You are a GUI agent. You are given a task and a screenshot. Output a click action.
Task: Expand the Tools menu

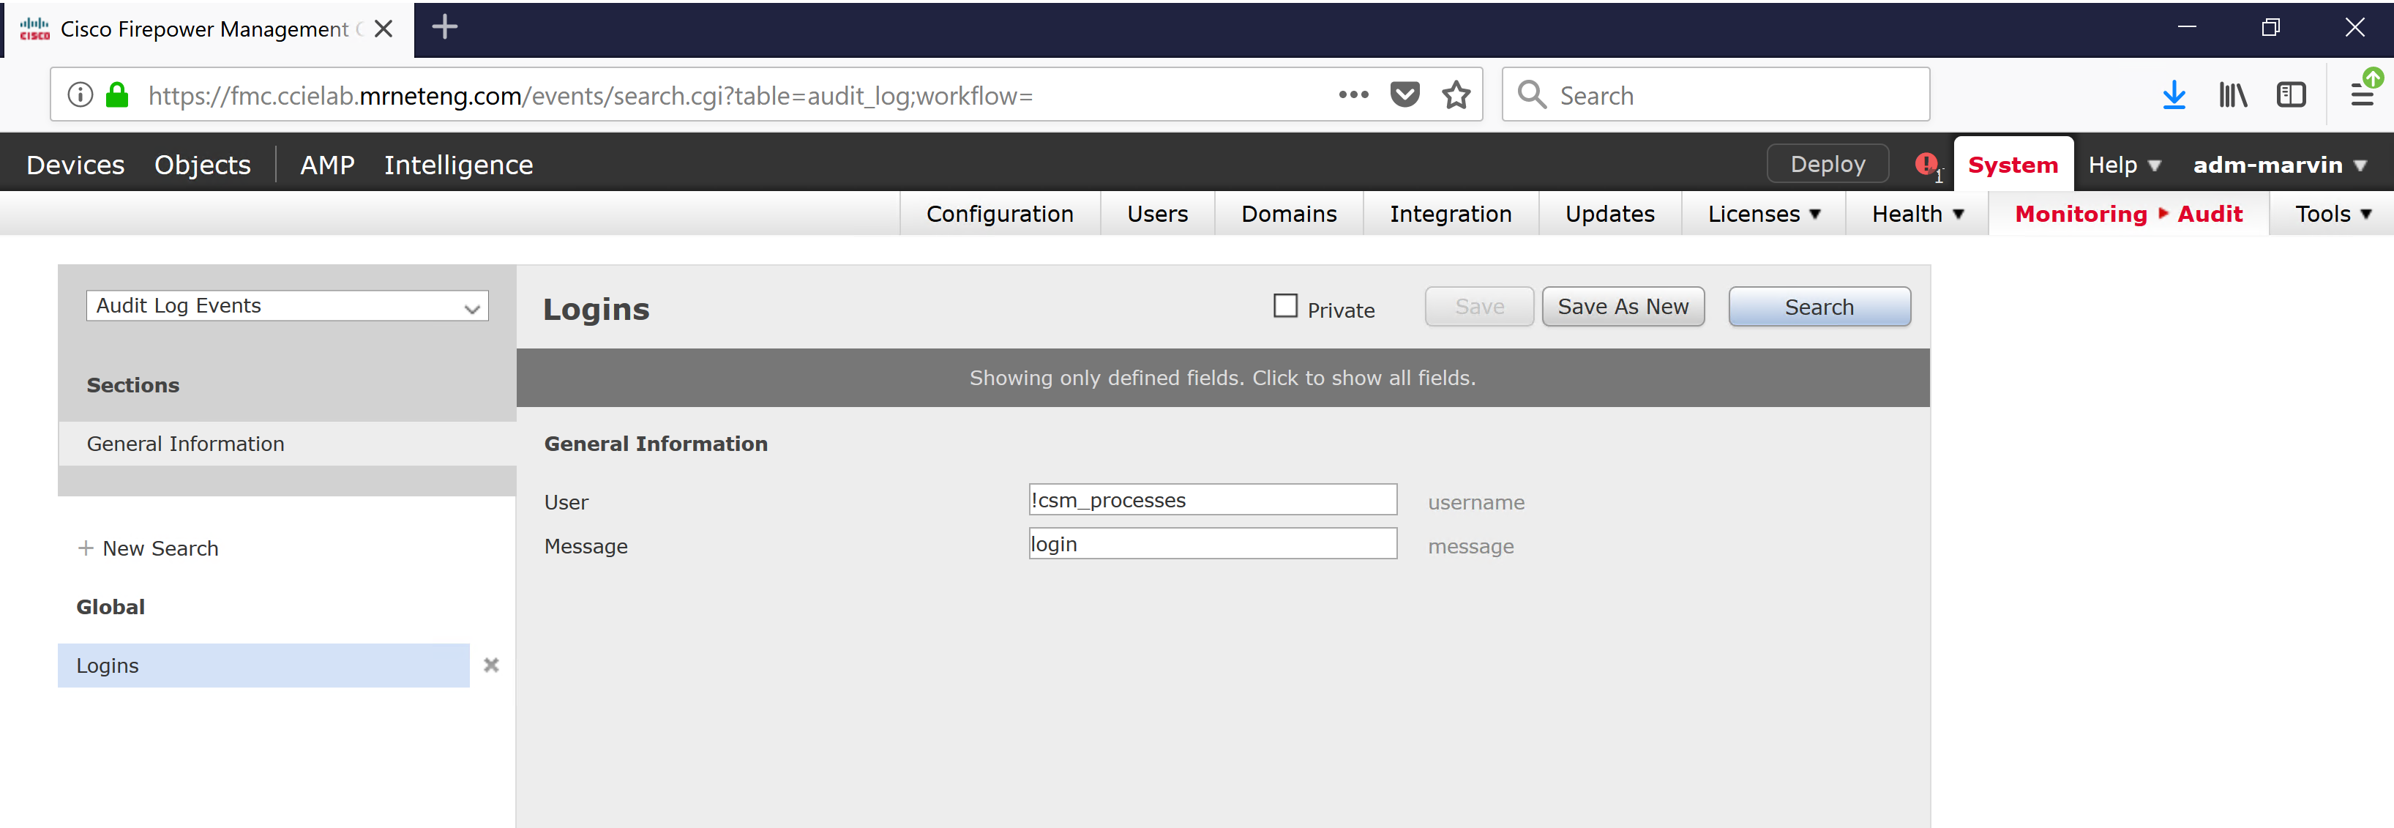coord(2333,214)
